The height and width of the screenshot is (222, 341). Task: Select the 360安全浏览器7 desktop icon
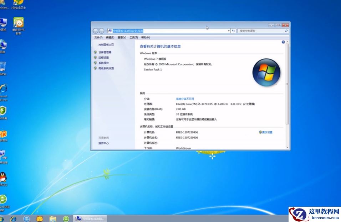tap(4, 203)
